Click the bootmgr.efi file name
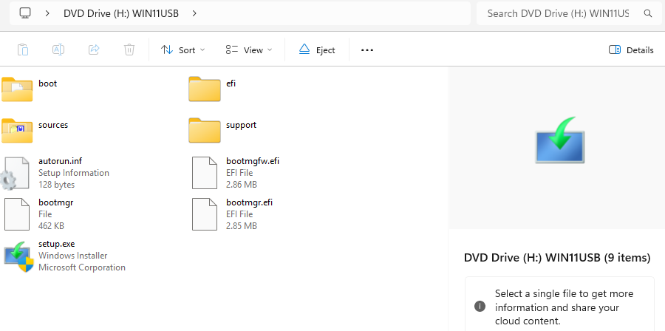This screenshot has height=331, width=665. (x=249, y=202)
